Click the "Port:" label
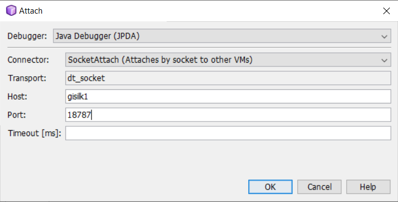The image size is (398, 202). pos(17,115)
